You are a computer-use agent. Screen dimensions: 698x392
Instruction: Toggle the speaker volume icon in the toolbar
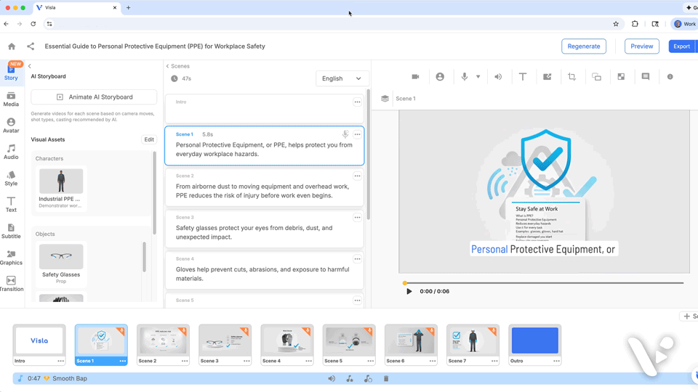[498, 77]
